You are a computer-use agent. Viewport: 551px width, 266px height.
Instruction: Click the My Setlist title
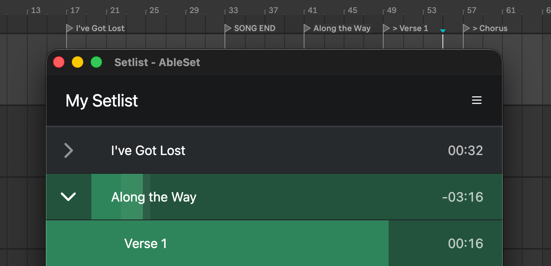(101, 100)
